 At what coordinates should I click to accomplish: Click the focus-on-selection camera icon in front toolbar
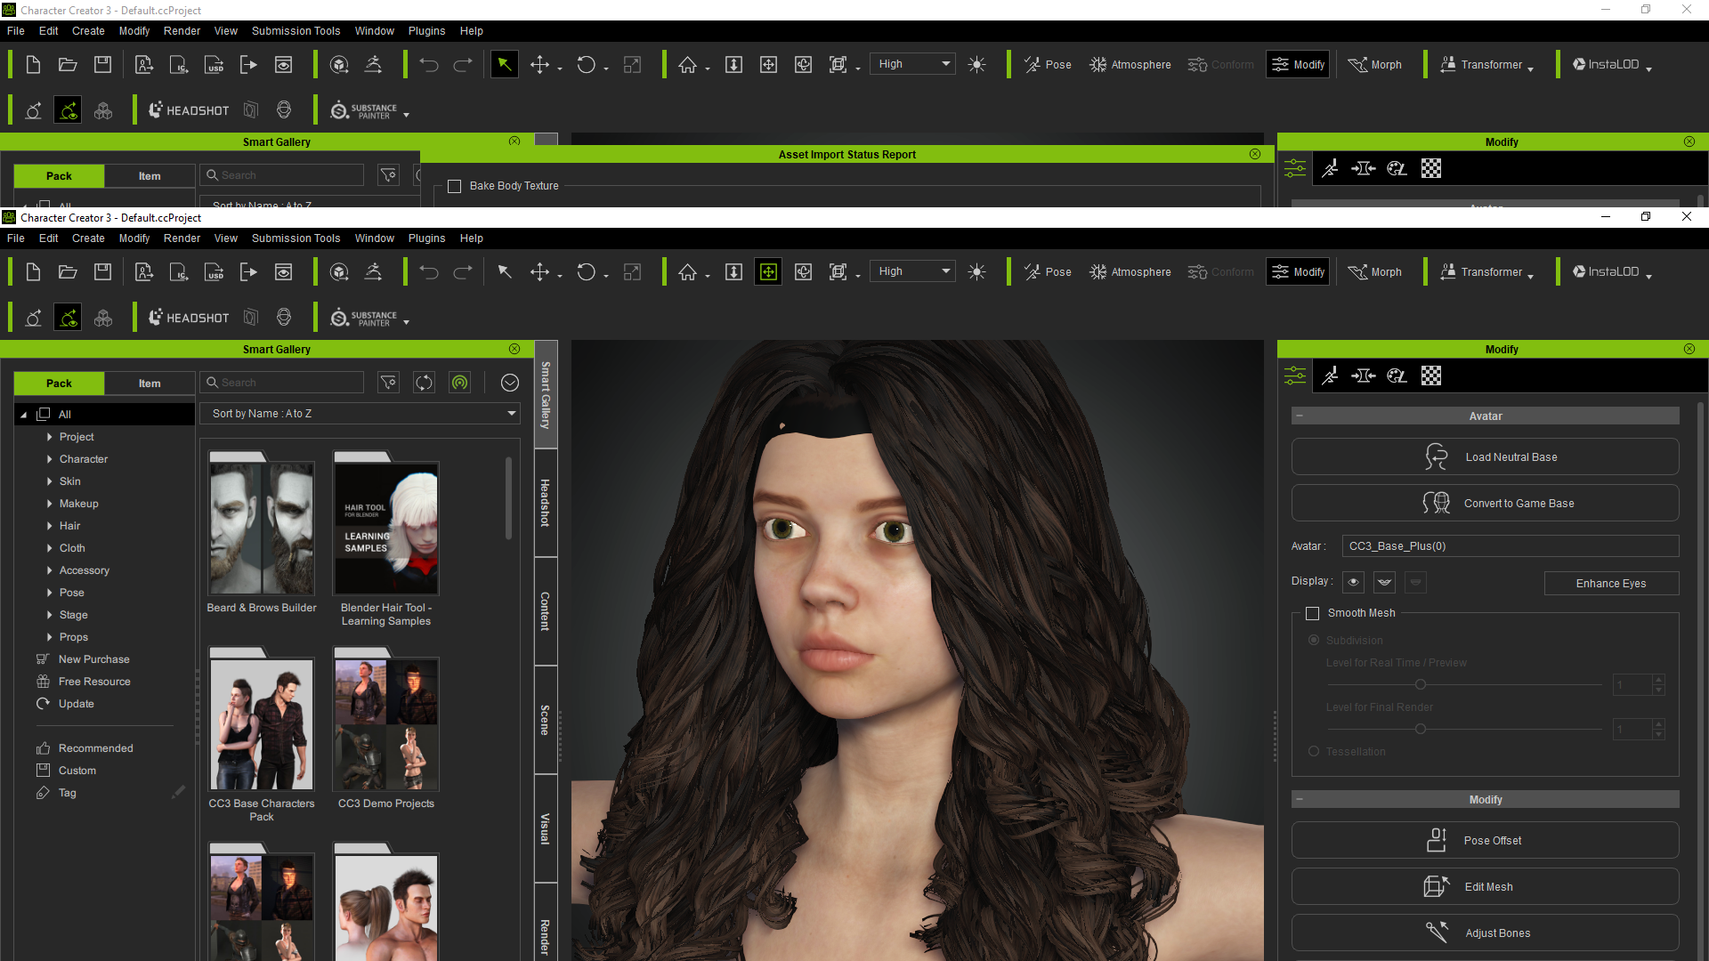pyautogui.click(x=768, y=272)
